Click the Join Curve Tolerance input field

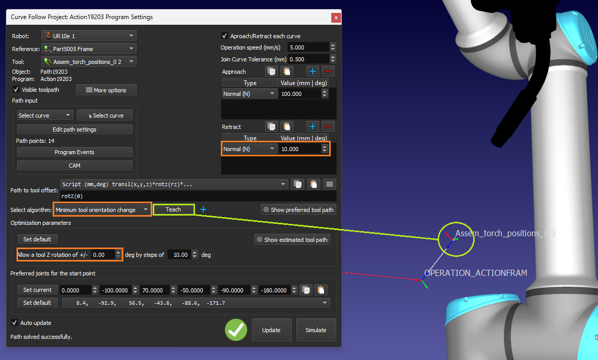[308, 59]
